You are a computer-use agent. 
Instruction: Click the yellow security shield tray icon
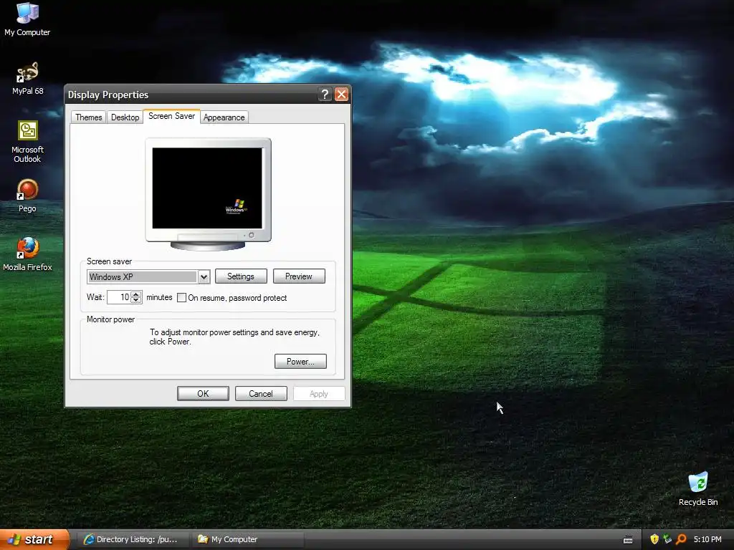coord(654,539)
